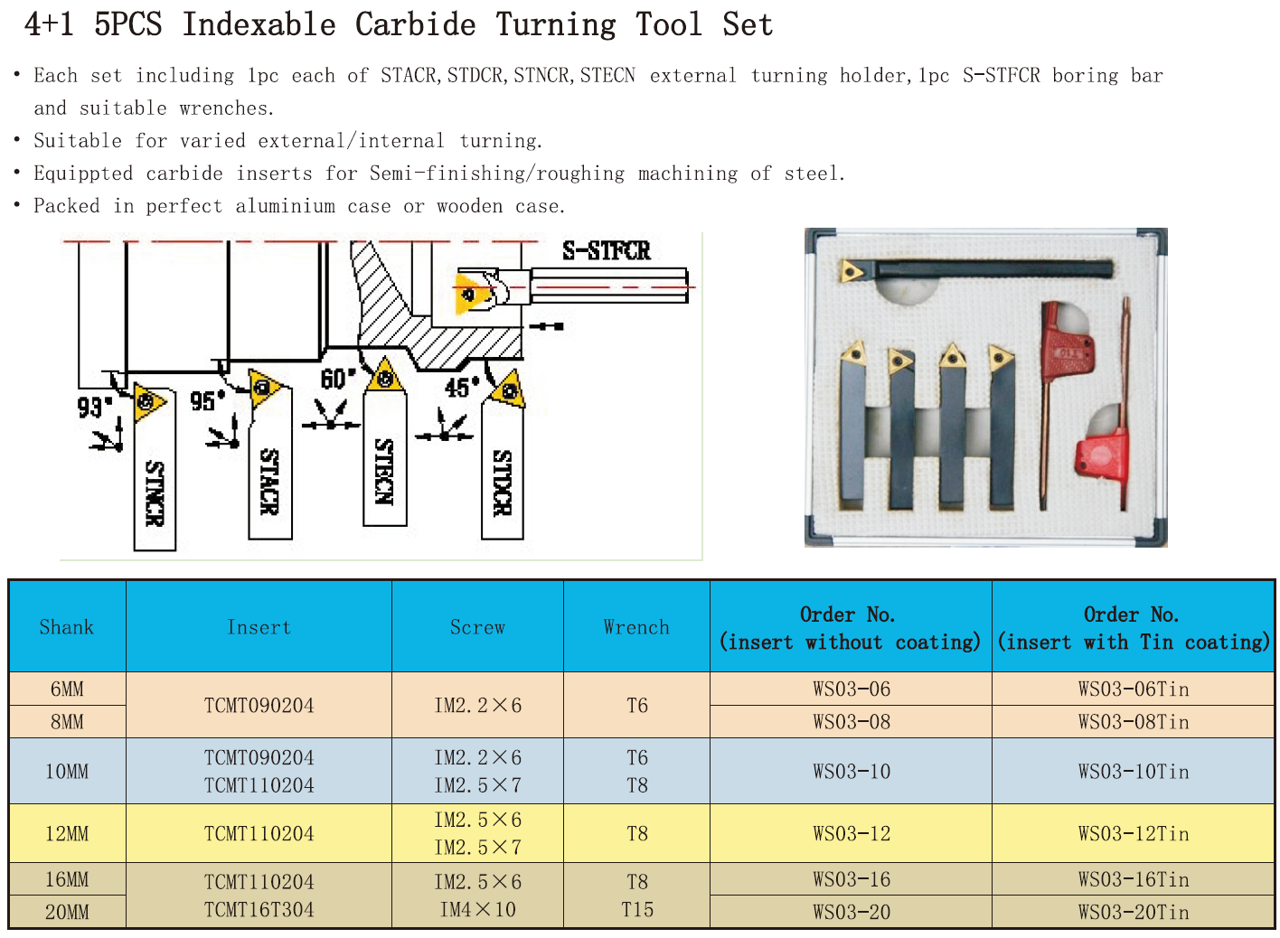The width and height of the screenshot is (1280, 938).
Task: Click the 60° angle marking
Action: [x=339, y=379]
